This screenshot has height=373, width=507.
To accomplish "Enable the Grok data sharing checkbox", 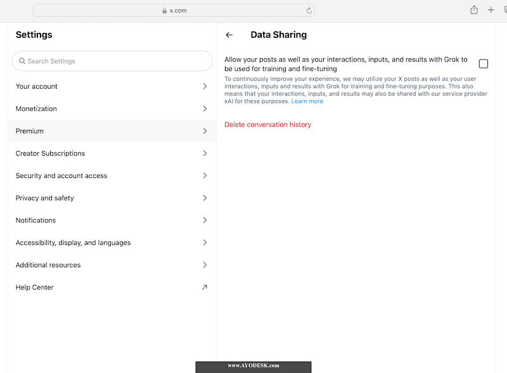I will 484,63.
